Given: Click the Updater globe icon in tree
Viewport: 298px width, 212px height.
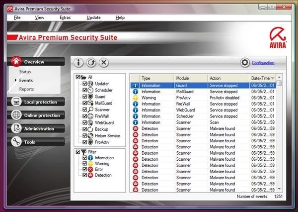Looking at the screenshot, I should pyautogui.click(x=90, y=84).
